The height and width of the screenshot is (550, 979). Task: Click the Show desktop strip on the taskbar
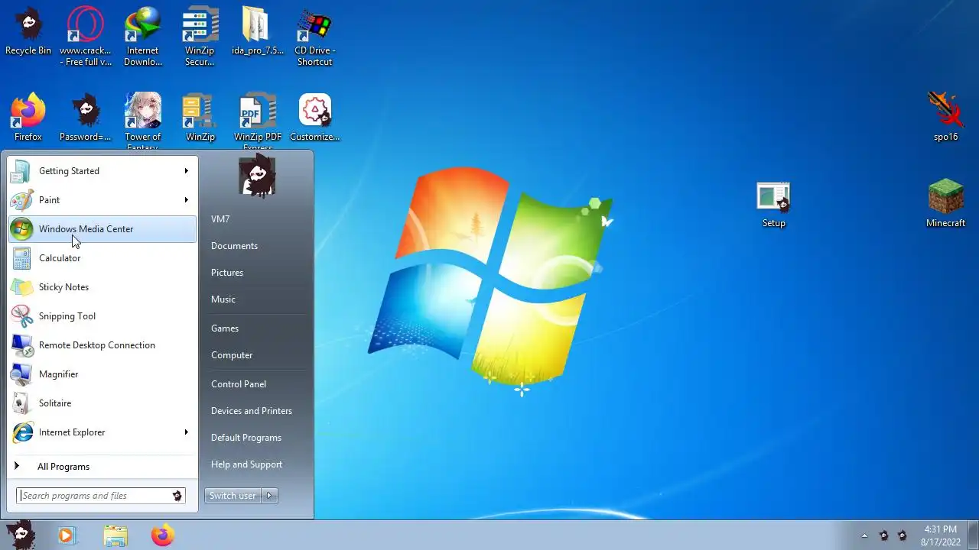point(973,535)
